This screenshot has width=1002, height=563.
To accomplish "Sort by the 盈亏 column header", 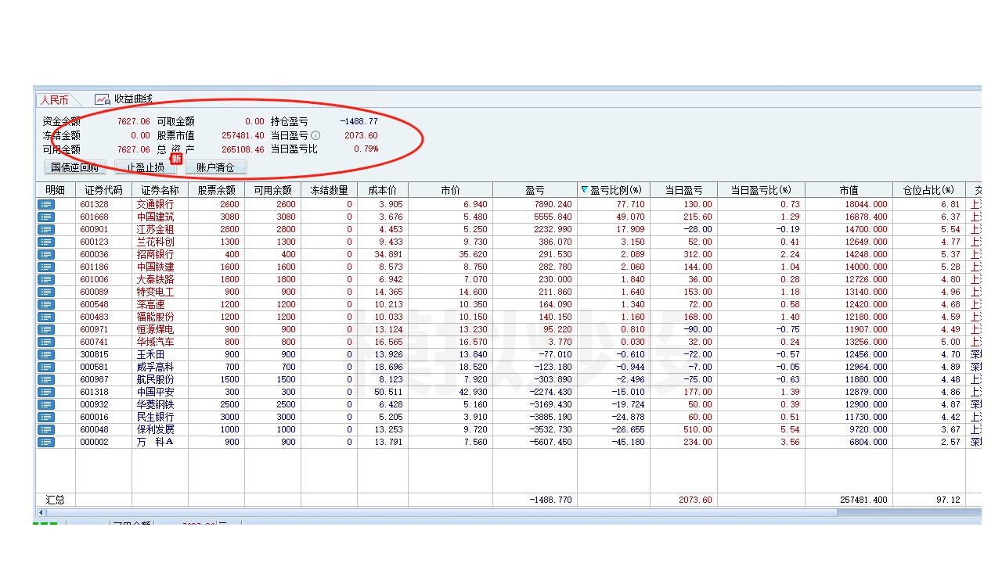I will click(x=535, y=190).
